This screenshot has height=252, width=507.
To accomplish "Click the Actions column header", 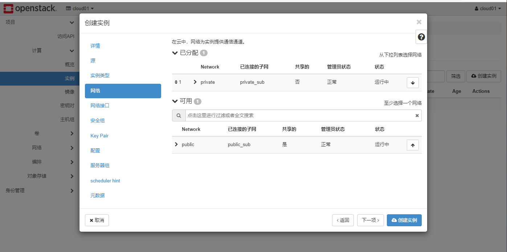I will (x=481, y=91).
